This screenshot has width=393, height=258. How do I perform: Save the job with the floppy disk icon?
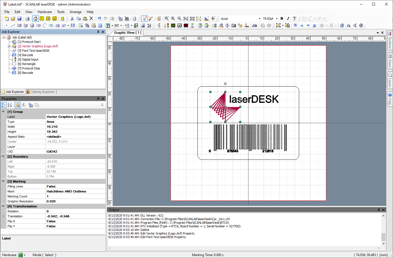tap(19, 19)
